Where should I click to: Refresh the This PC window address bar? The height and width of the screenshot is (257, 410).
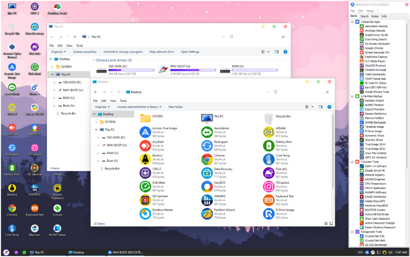pos(231,36)
